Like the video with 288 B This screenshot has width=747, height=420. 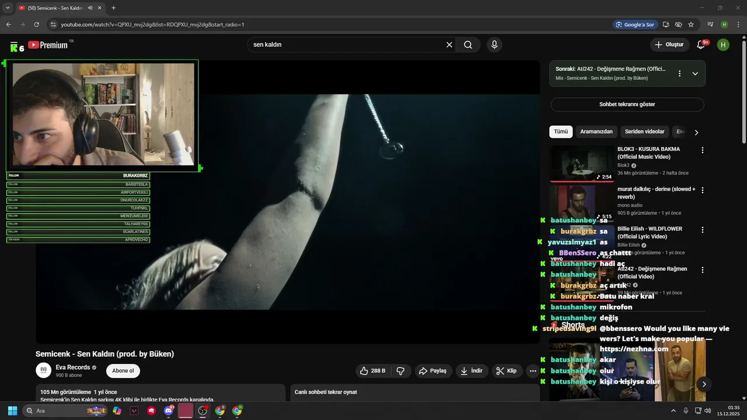click(372, 371)
